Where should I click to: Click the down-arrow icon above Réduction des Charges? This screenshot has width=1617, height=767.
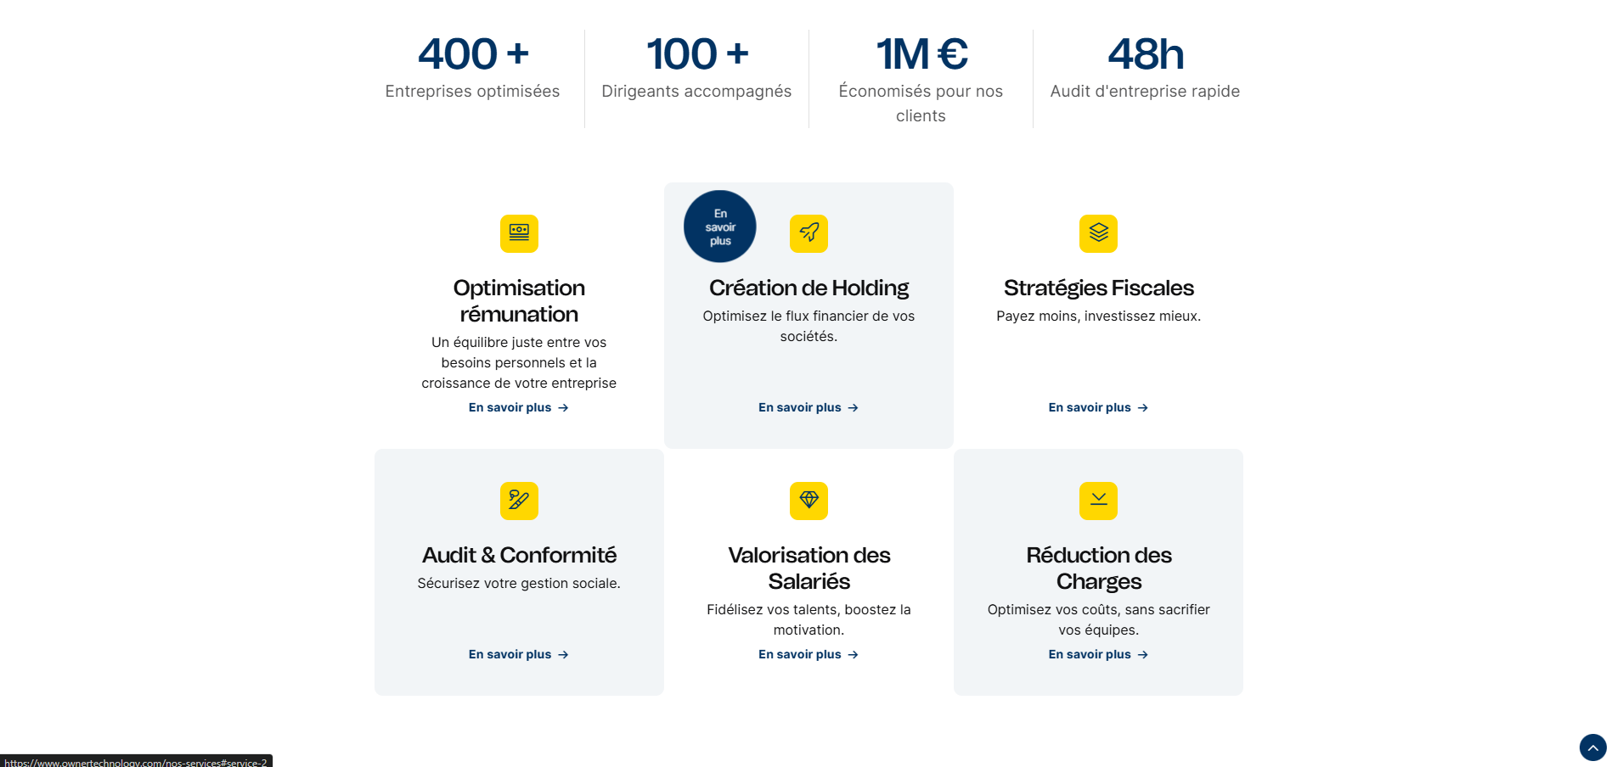[x=1098, y=501]
